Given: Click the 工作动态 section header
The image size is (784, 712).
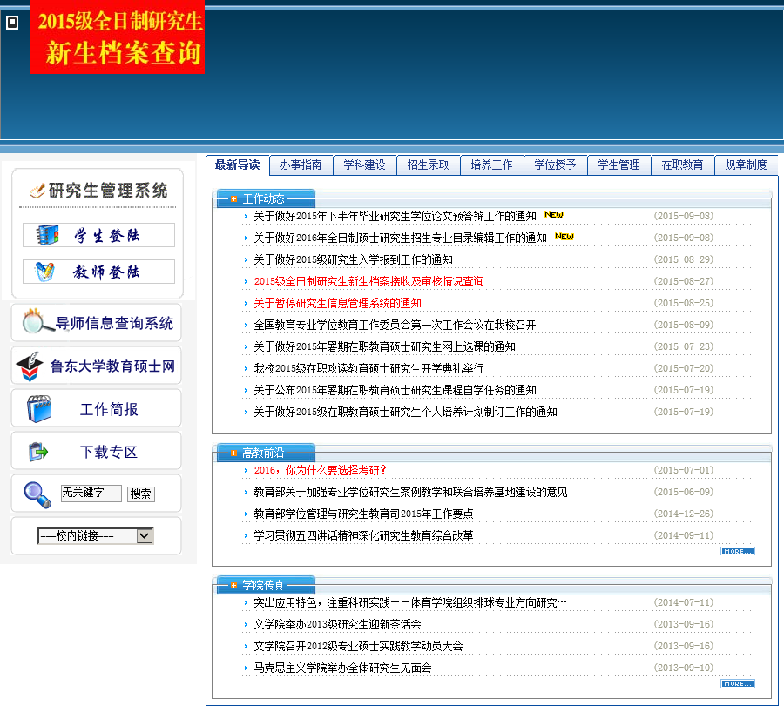Looking at the screenshot, I should [263, 198].
